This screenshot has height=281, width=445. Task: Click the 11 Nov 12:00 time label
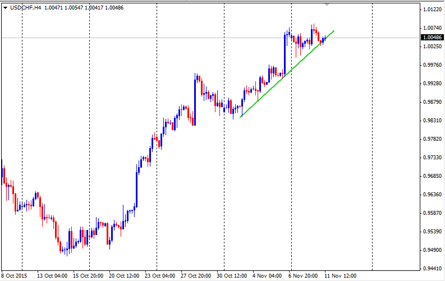pos(340,276)
